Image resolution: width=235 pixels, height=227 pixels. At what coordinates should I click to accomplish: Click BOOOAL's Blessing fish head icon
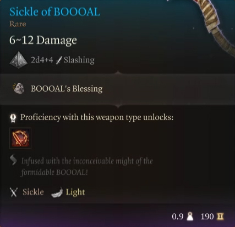pyautogui.click(x=19, y=88)
